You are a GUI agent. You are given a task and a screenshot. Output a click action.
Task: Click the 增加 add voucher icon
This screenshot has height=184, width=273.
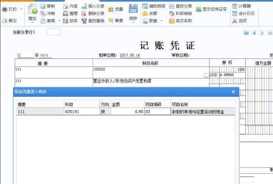33,9
